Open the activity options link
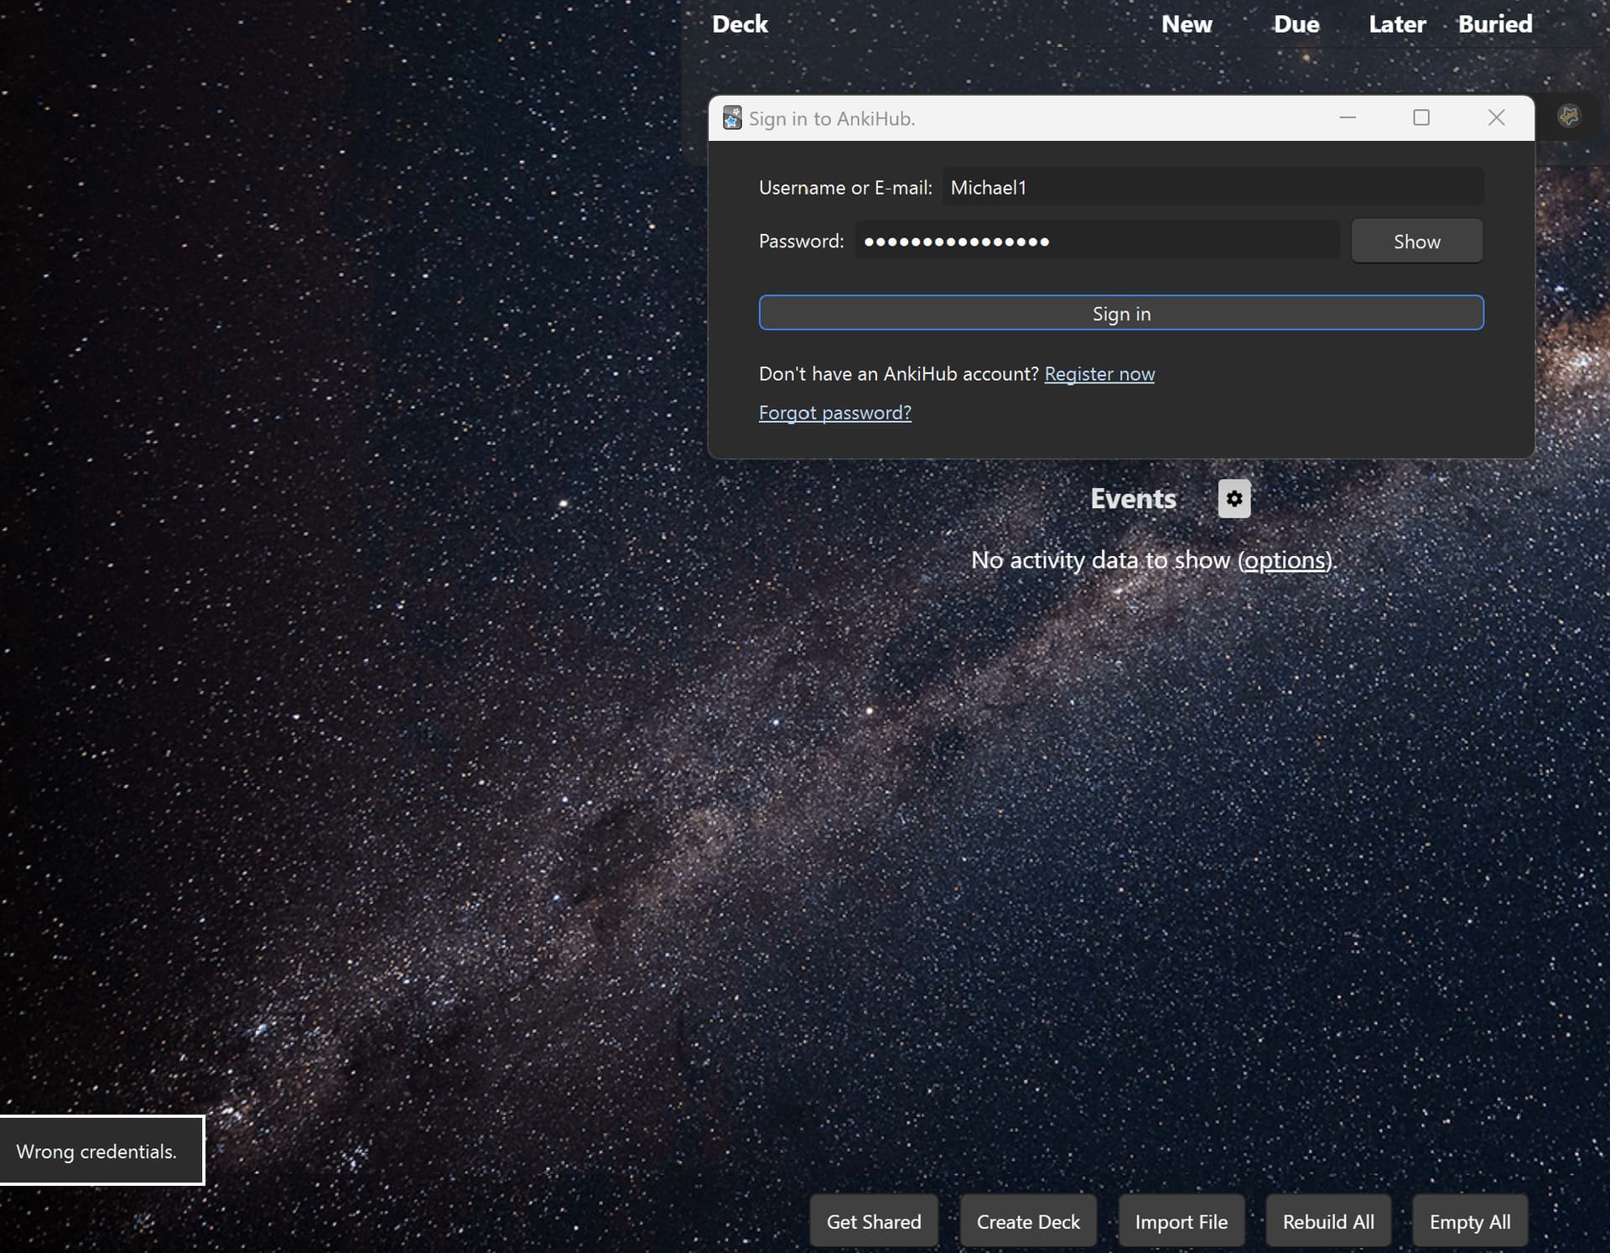1610x1253 pixels. coord(1285,560)
